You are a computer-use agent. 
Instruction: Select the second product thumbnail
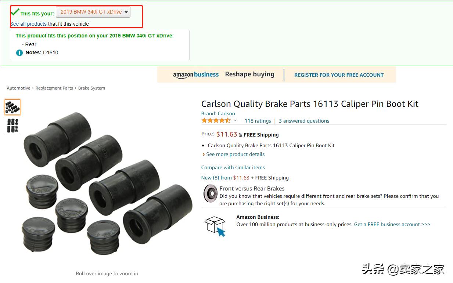(x=12, y=126)
